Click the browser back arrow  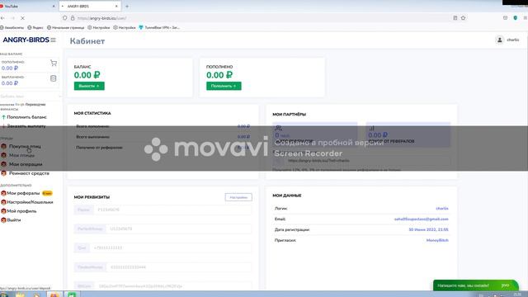click(x=2, y=18)
